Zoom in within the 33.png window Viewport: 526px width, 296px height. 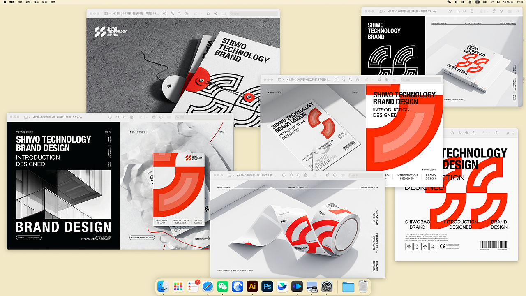pyautogui.click(x=465, y=11)
